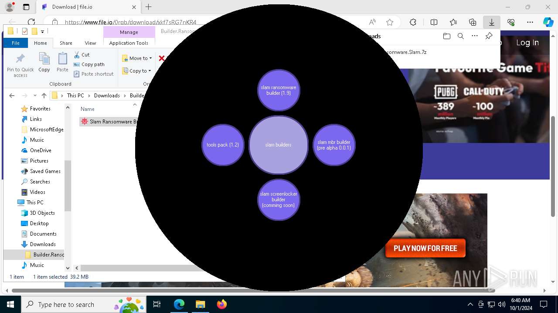Open downloads folder icon in flyout
Viewport: 558px width, 313px height.
pos(446,36)
